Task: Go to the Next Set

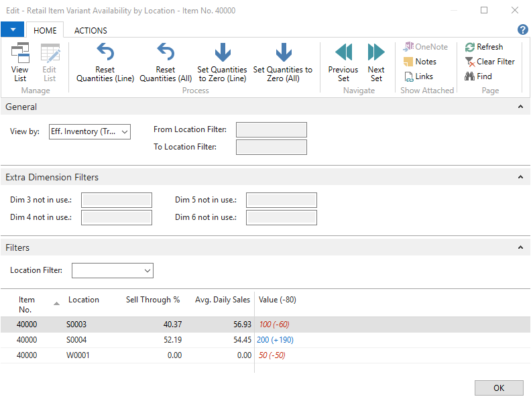Action: (x=376, y=62)
